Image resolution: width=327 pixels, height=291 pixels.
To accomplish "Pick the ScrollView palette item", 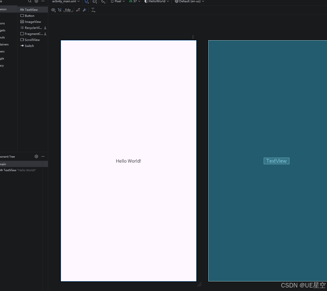I will pyautogui.click(x=33, y=40).
